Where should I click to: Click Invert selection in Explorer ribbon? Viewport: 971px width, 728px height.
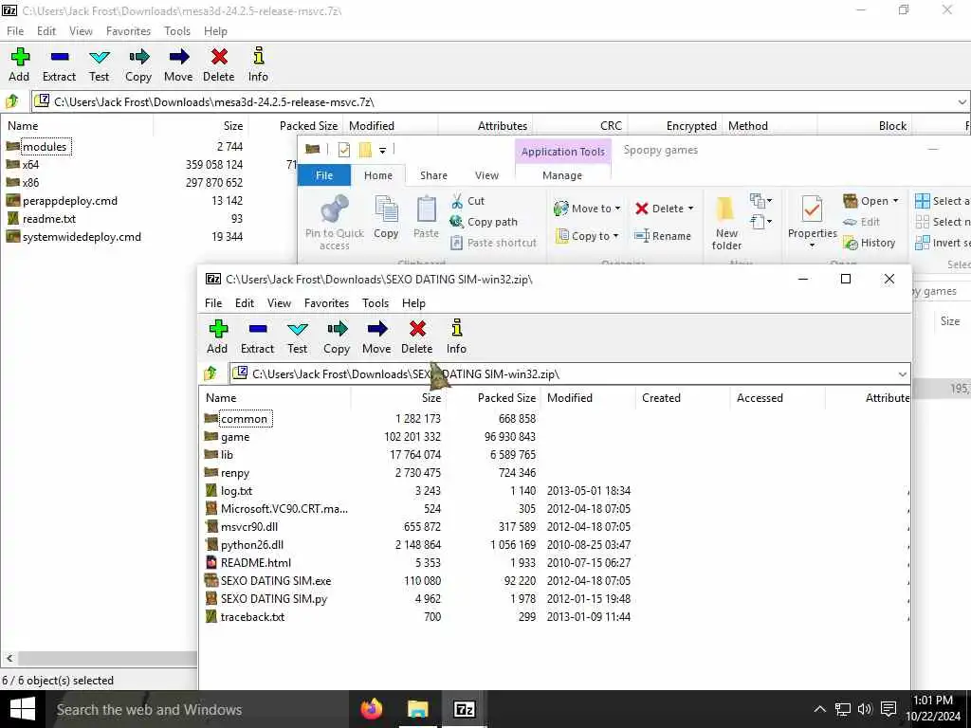click(942, 243)
